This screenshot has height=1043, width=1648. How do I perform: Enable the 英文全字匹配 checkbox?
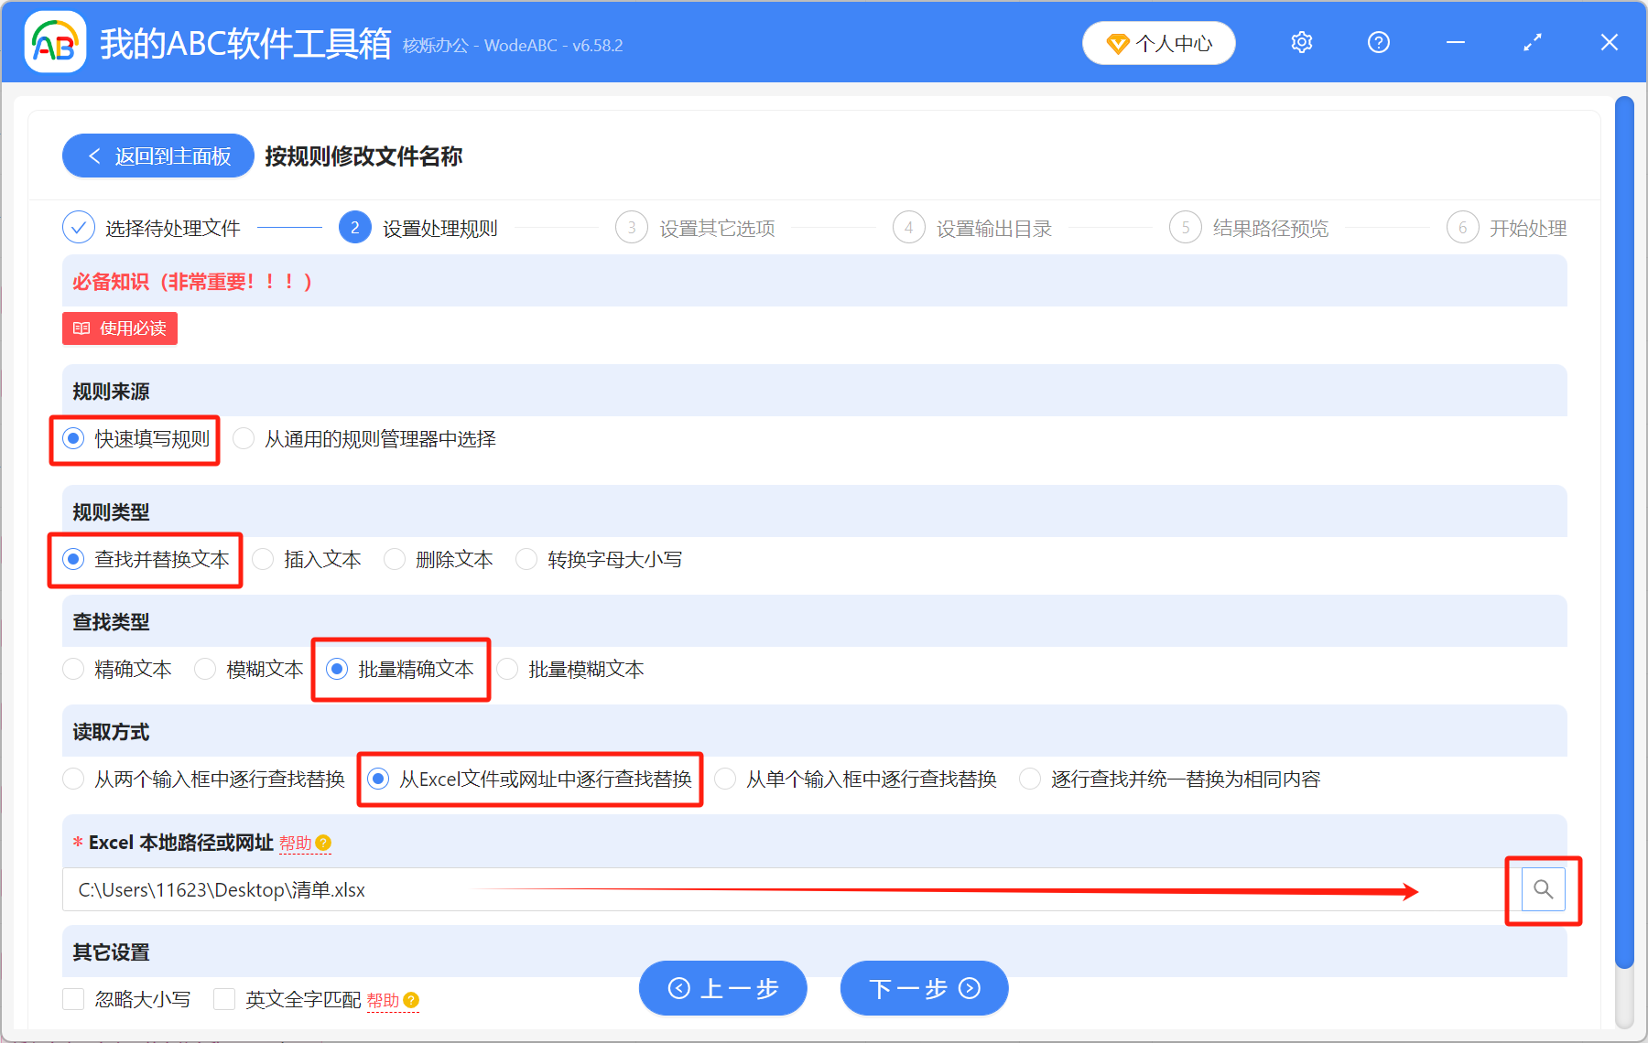click(x=224, y=999)
